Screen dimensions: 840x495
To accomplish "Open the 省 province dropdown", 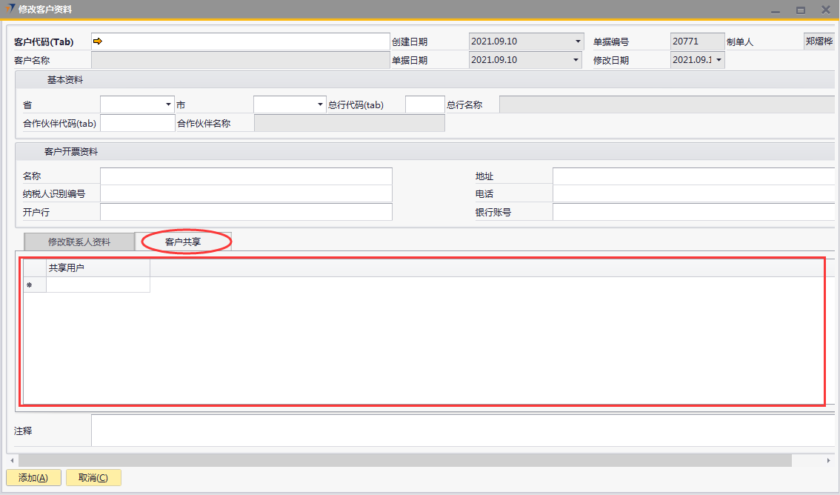I will click(168, 104).
